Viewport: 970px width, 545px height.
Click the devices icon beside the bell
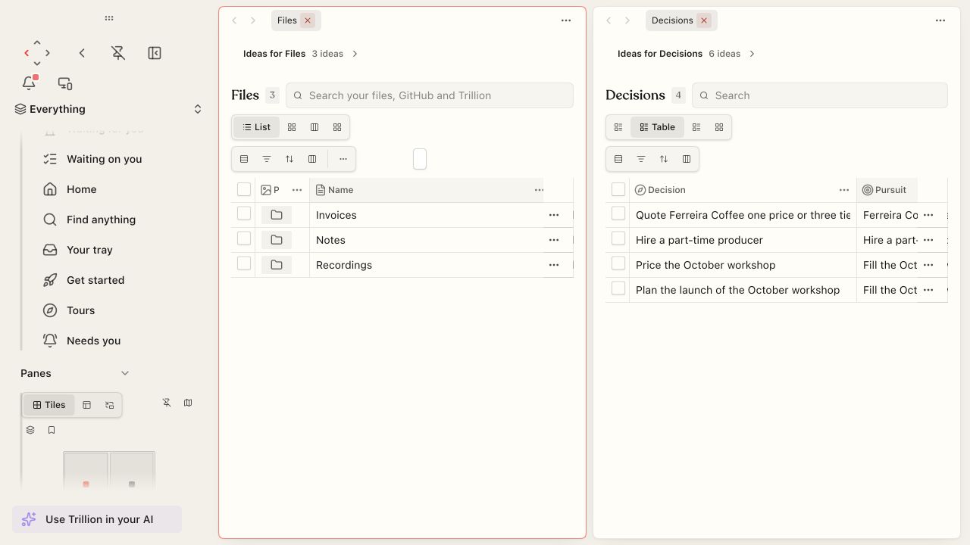tap(65, 83)
